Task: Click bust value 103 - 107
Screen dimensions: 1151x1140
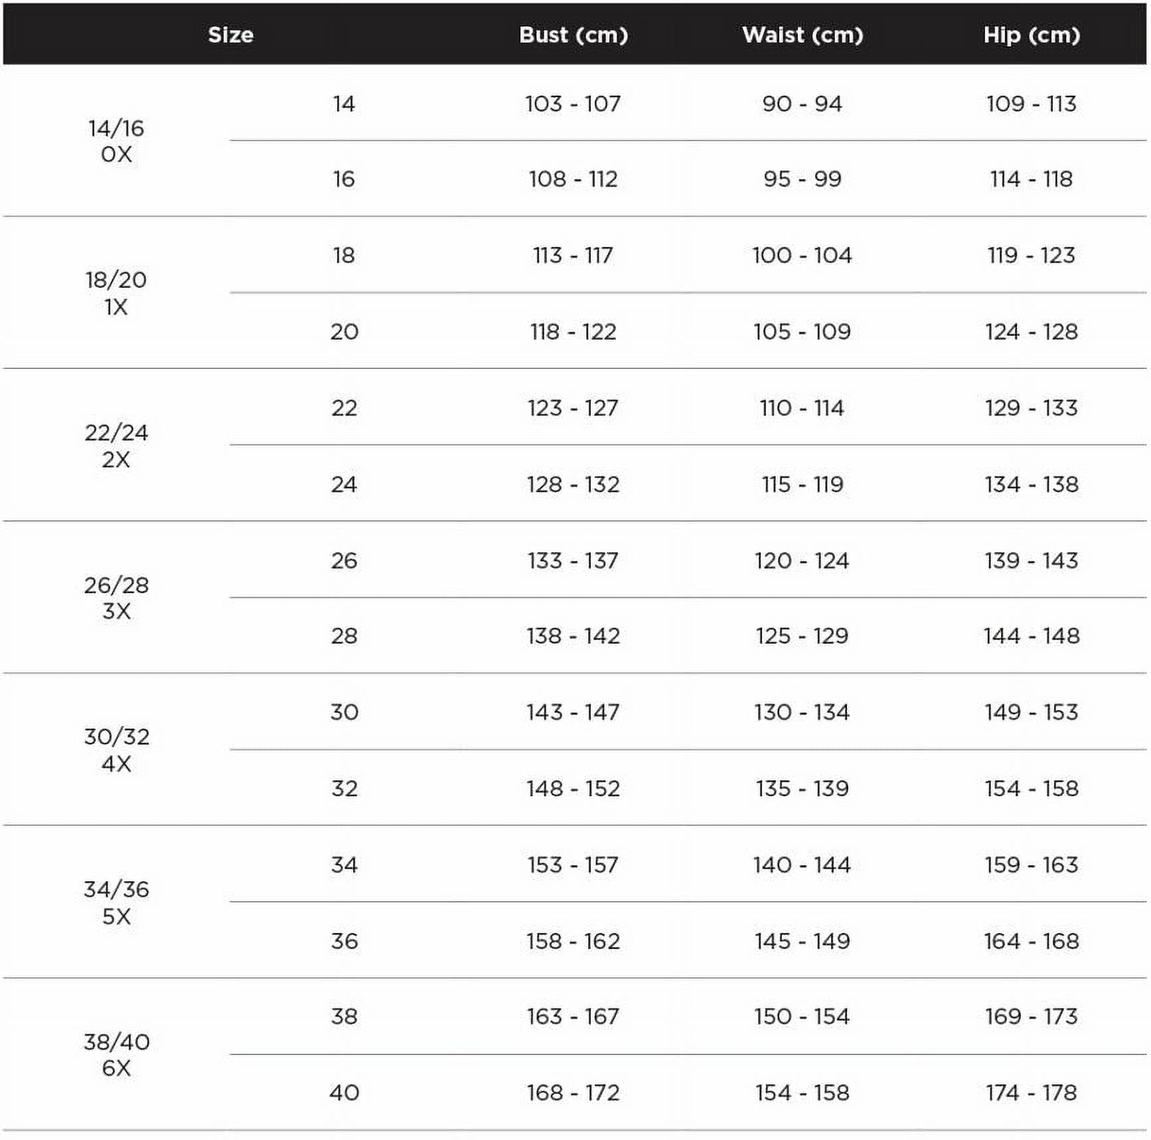Action: (573, 104)
